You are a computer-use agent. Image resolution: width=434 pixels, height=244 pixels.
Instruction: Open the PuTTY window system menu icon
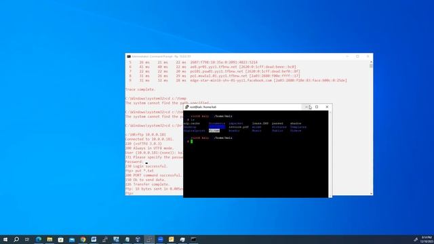point(187,107)
